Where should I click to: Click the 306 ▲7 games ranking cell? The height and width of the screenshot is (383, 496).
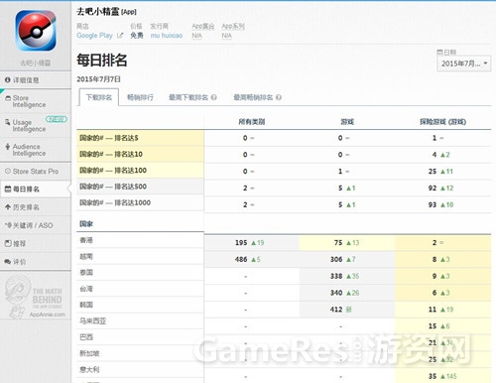347,259
